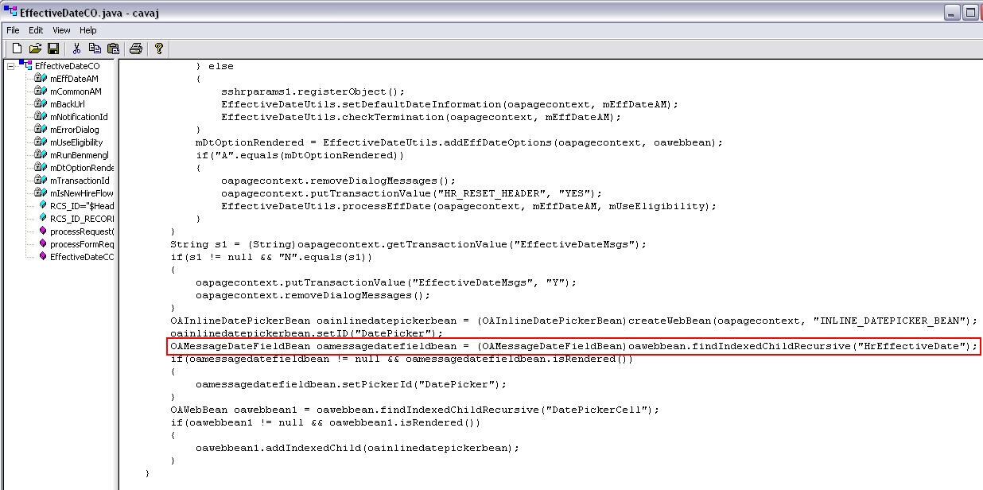Open the View menu
The height and width of the screenshot is (490, 983).
(61, 30)
